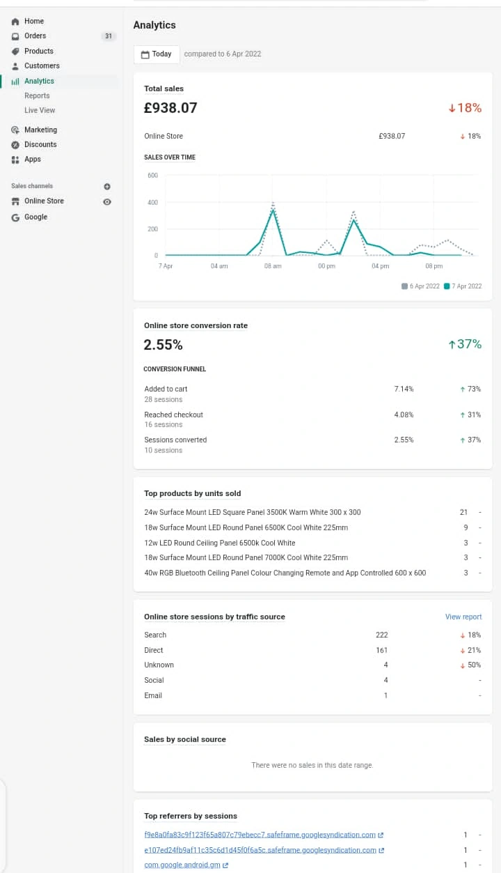Click the Orders inbox icon
Screen dimensions: 501x873
click(x=15, y=36)
